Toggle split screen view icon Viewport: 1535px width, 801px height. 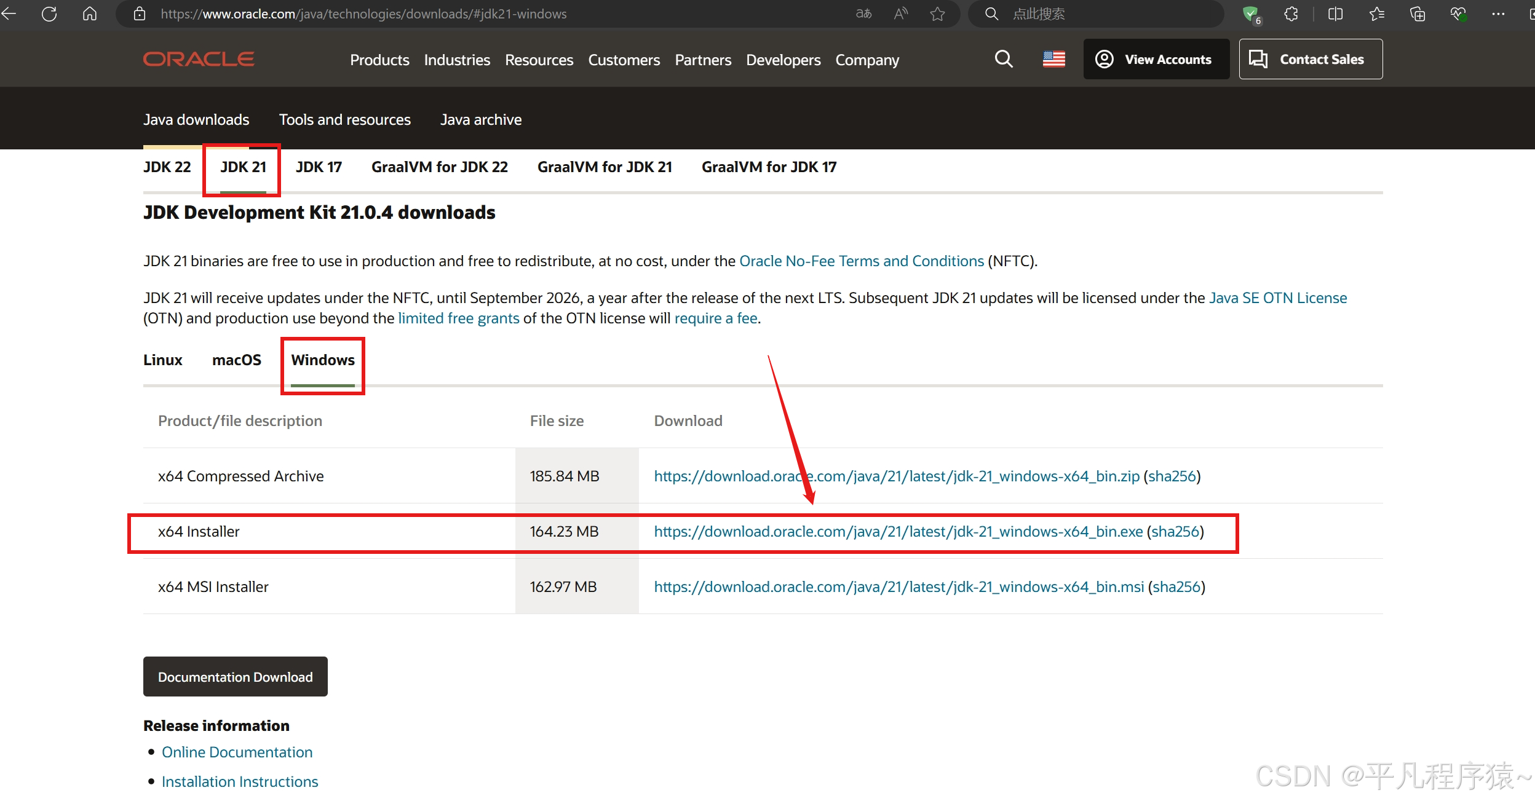1335,14
